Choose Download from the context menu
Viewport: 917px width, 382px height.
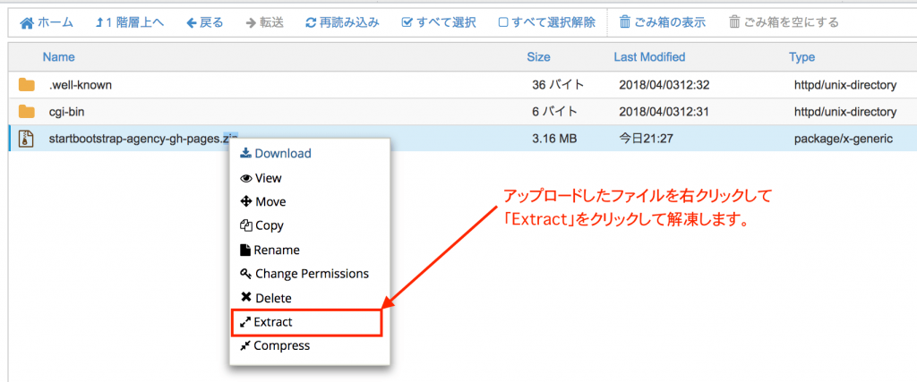[282, 153]
